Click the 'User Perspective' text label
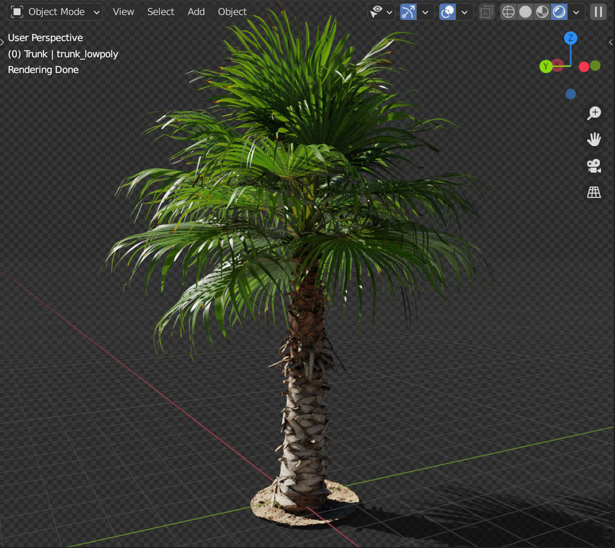 (45, 37)
